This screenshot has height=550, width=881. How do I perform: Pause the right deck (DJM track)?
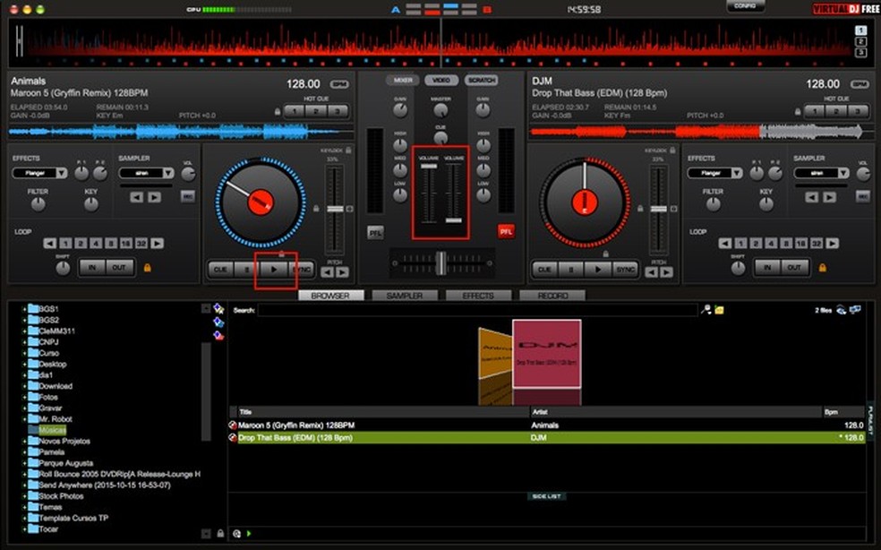[x=570, y=269]
